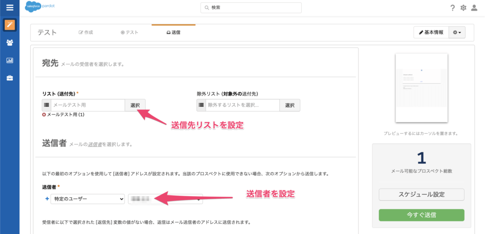Click the list icon beside 除外リスト field

201,105
